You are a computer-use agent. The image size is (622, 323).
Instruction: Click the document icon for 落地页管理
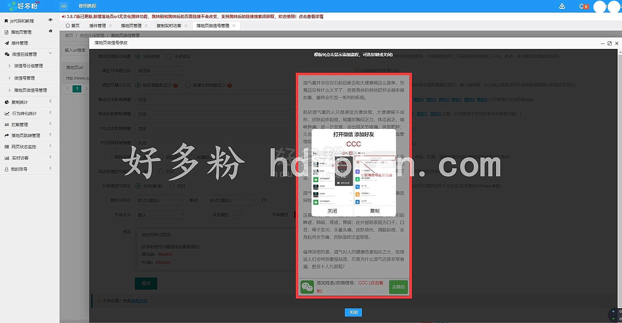coord(6,32)
